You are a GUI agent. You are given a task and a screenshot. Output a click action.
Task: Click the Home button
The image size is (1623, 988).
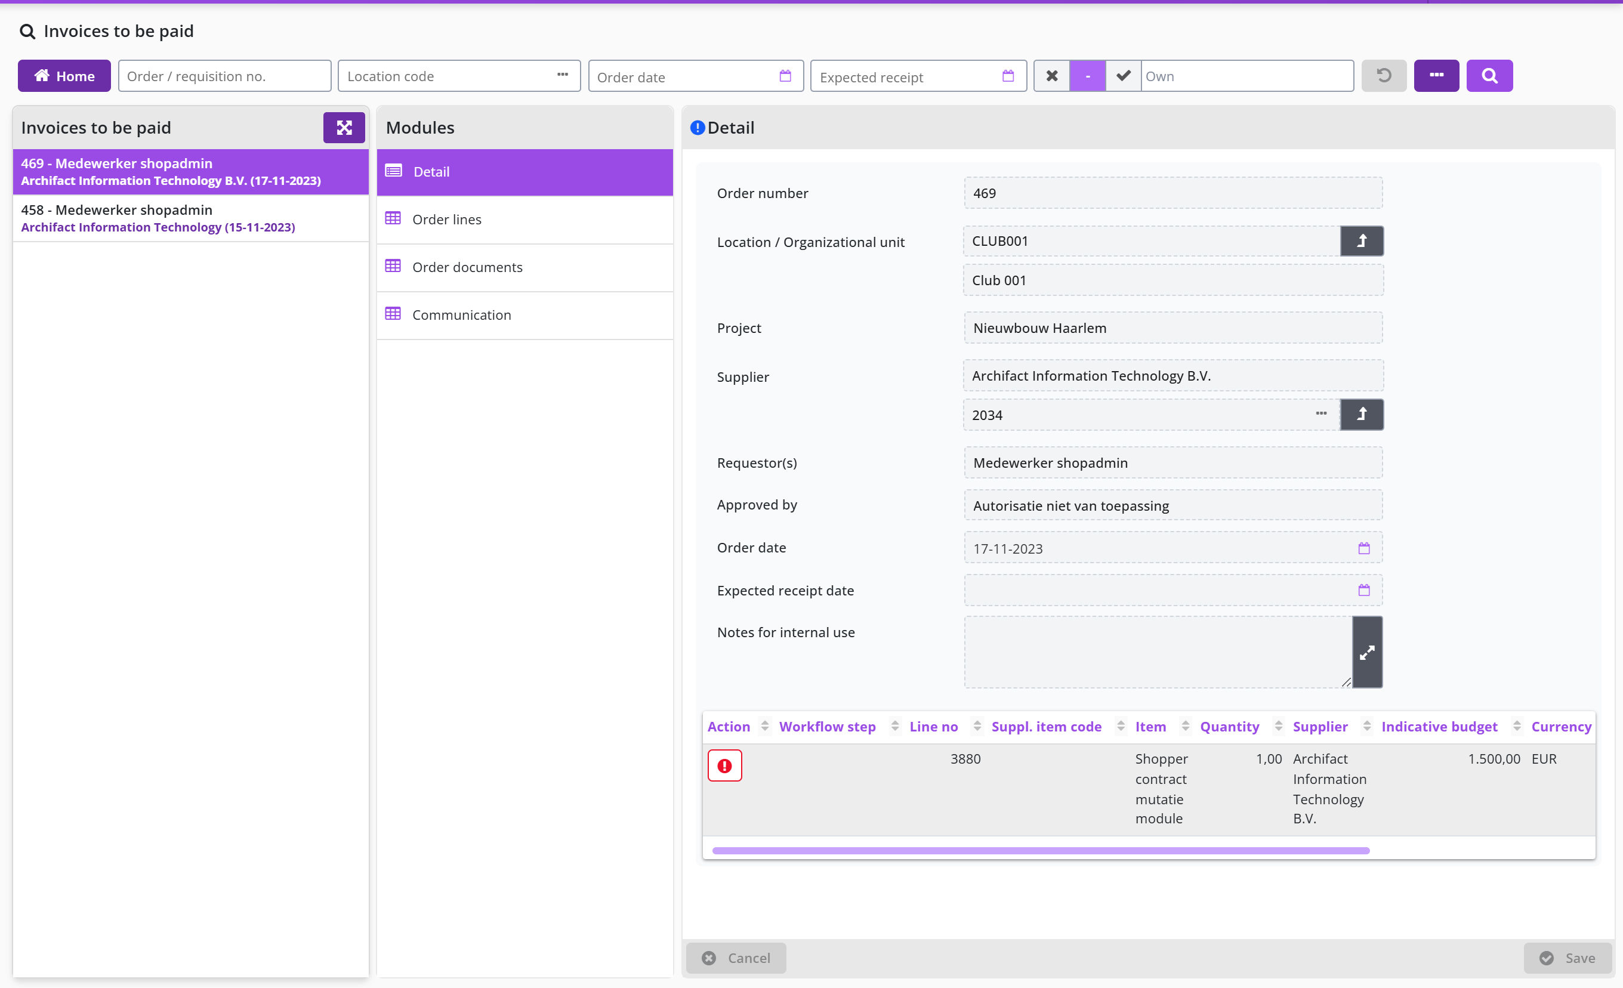point(64,76)
